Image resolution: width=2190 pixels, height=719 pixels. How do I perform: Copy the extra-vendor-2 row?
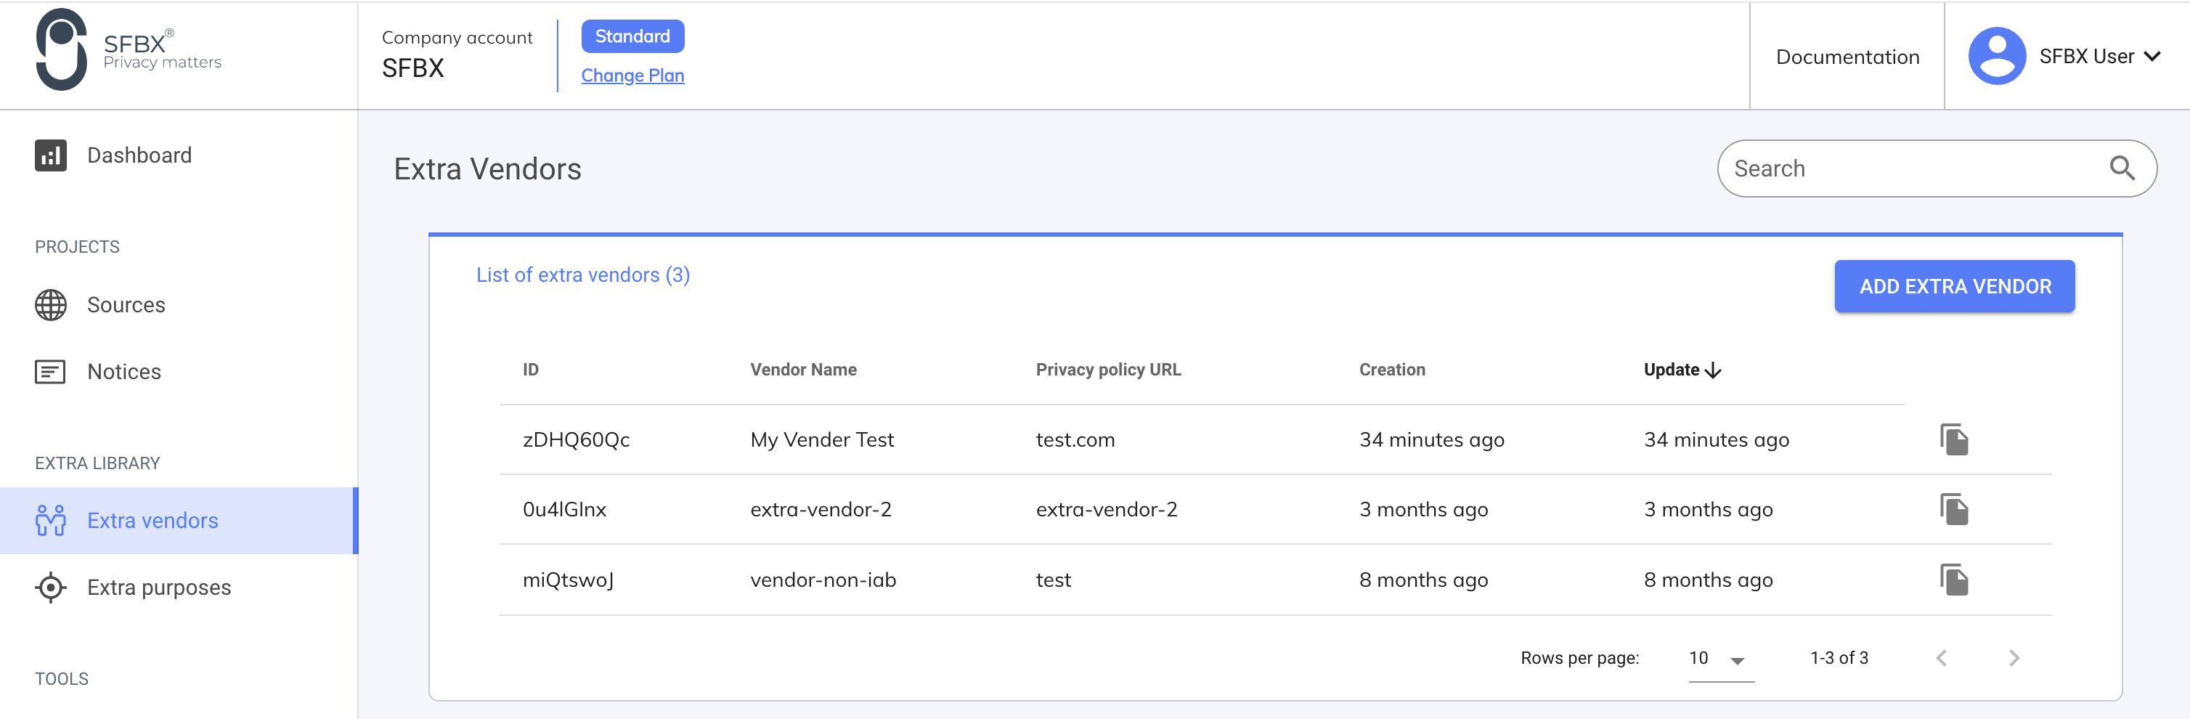[x=1954, y=509]
